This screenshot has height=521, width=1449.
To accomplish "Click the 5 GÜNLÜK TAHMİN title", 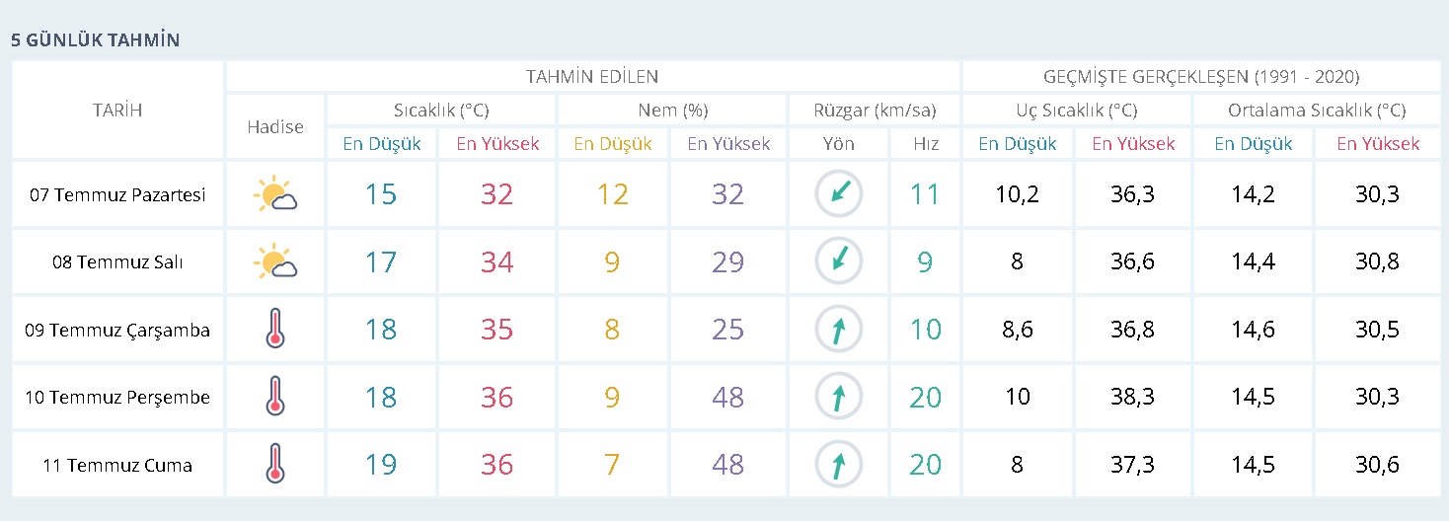I will [95, 40].
